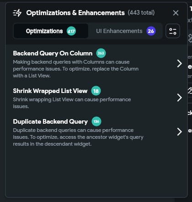The height and width of the screenshot is (202, 192).
Task: Open the filter settings sliders icon
Action: tap(173, 31)
